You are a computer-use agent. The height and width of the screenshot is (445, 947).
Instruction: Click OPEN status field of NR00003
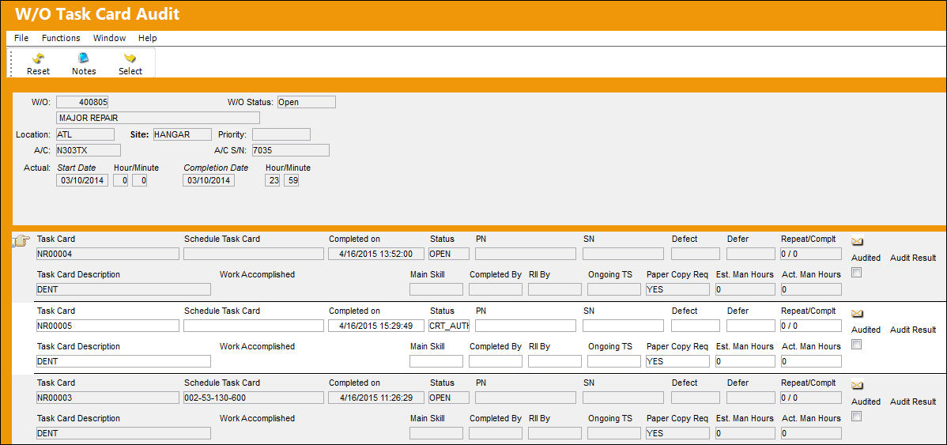449,398
